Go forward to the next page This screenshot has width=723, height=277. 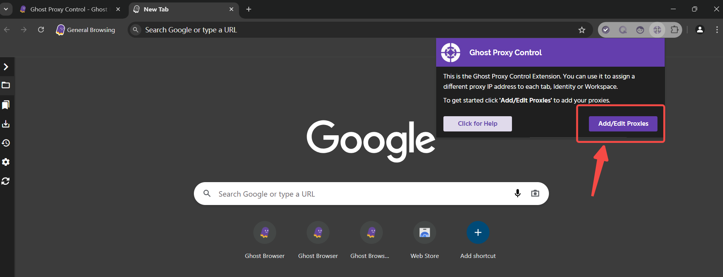24,30
